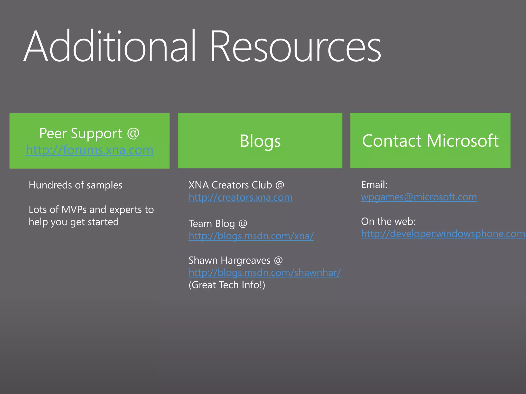This screenshot has height=394, width=526.
Task: Follow the blogs.msdn.com/shawnhar/ link
Action: 265,272
